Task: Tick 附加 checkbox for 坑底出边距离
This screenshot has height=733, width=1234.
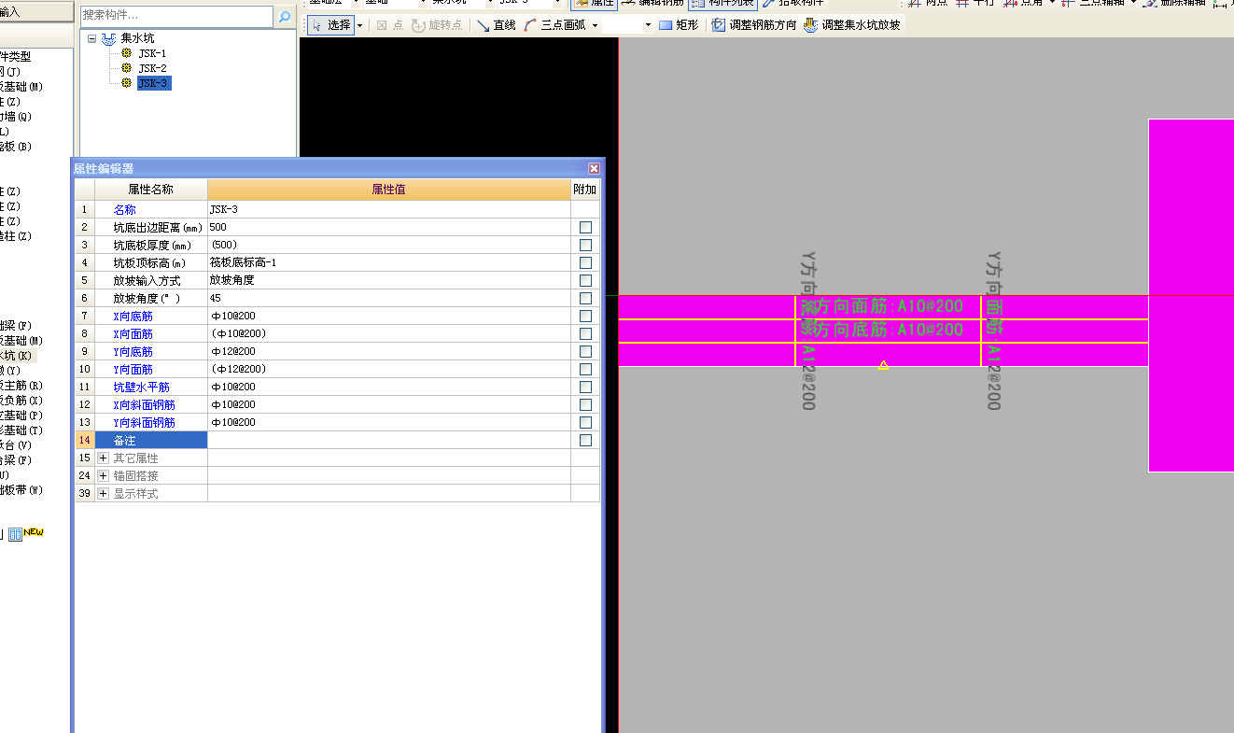Action: click(585, 227)
